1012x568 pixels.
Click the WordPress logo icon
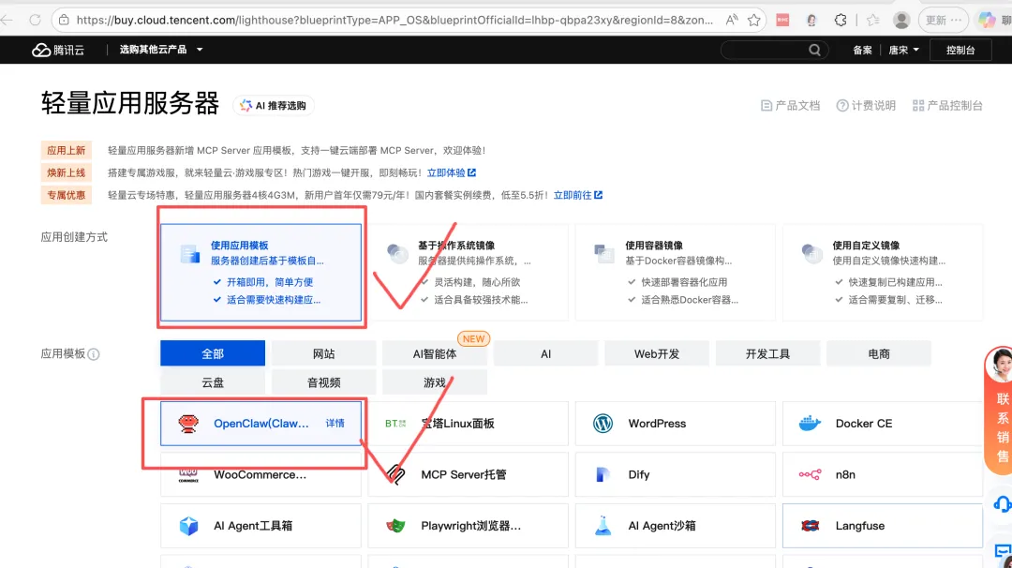click(x=603, y=424)
